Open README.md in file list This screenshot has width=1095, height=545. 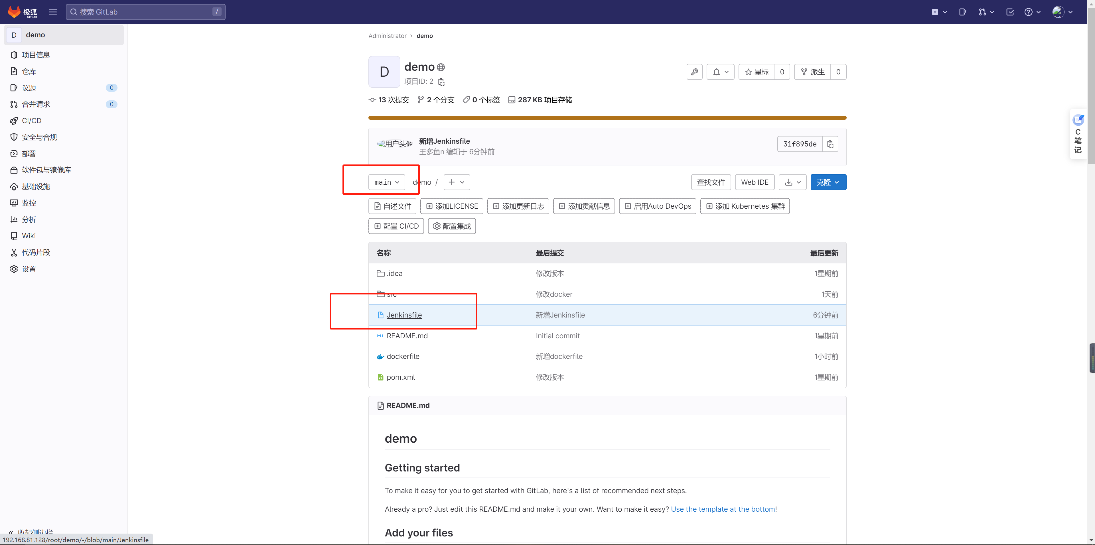[x=407, y=336]
